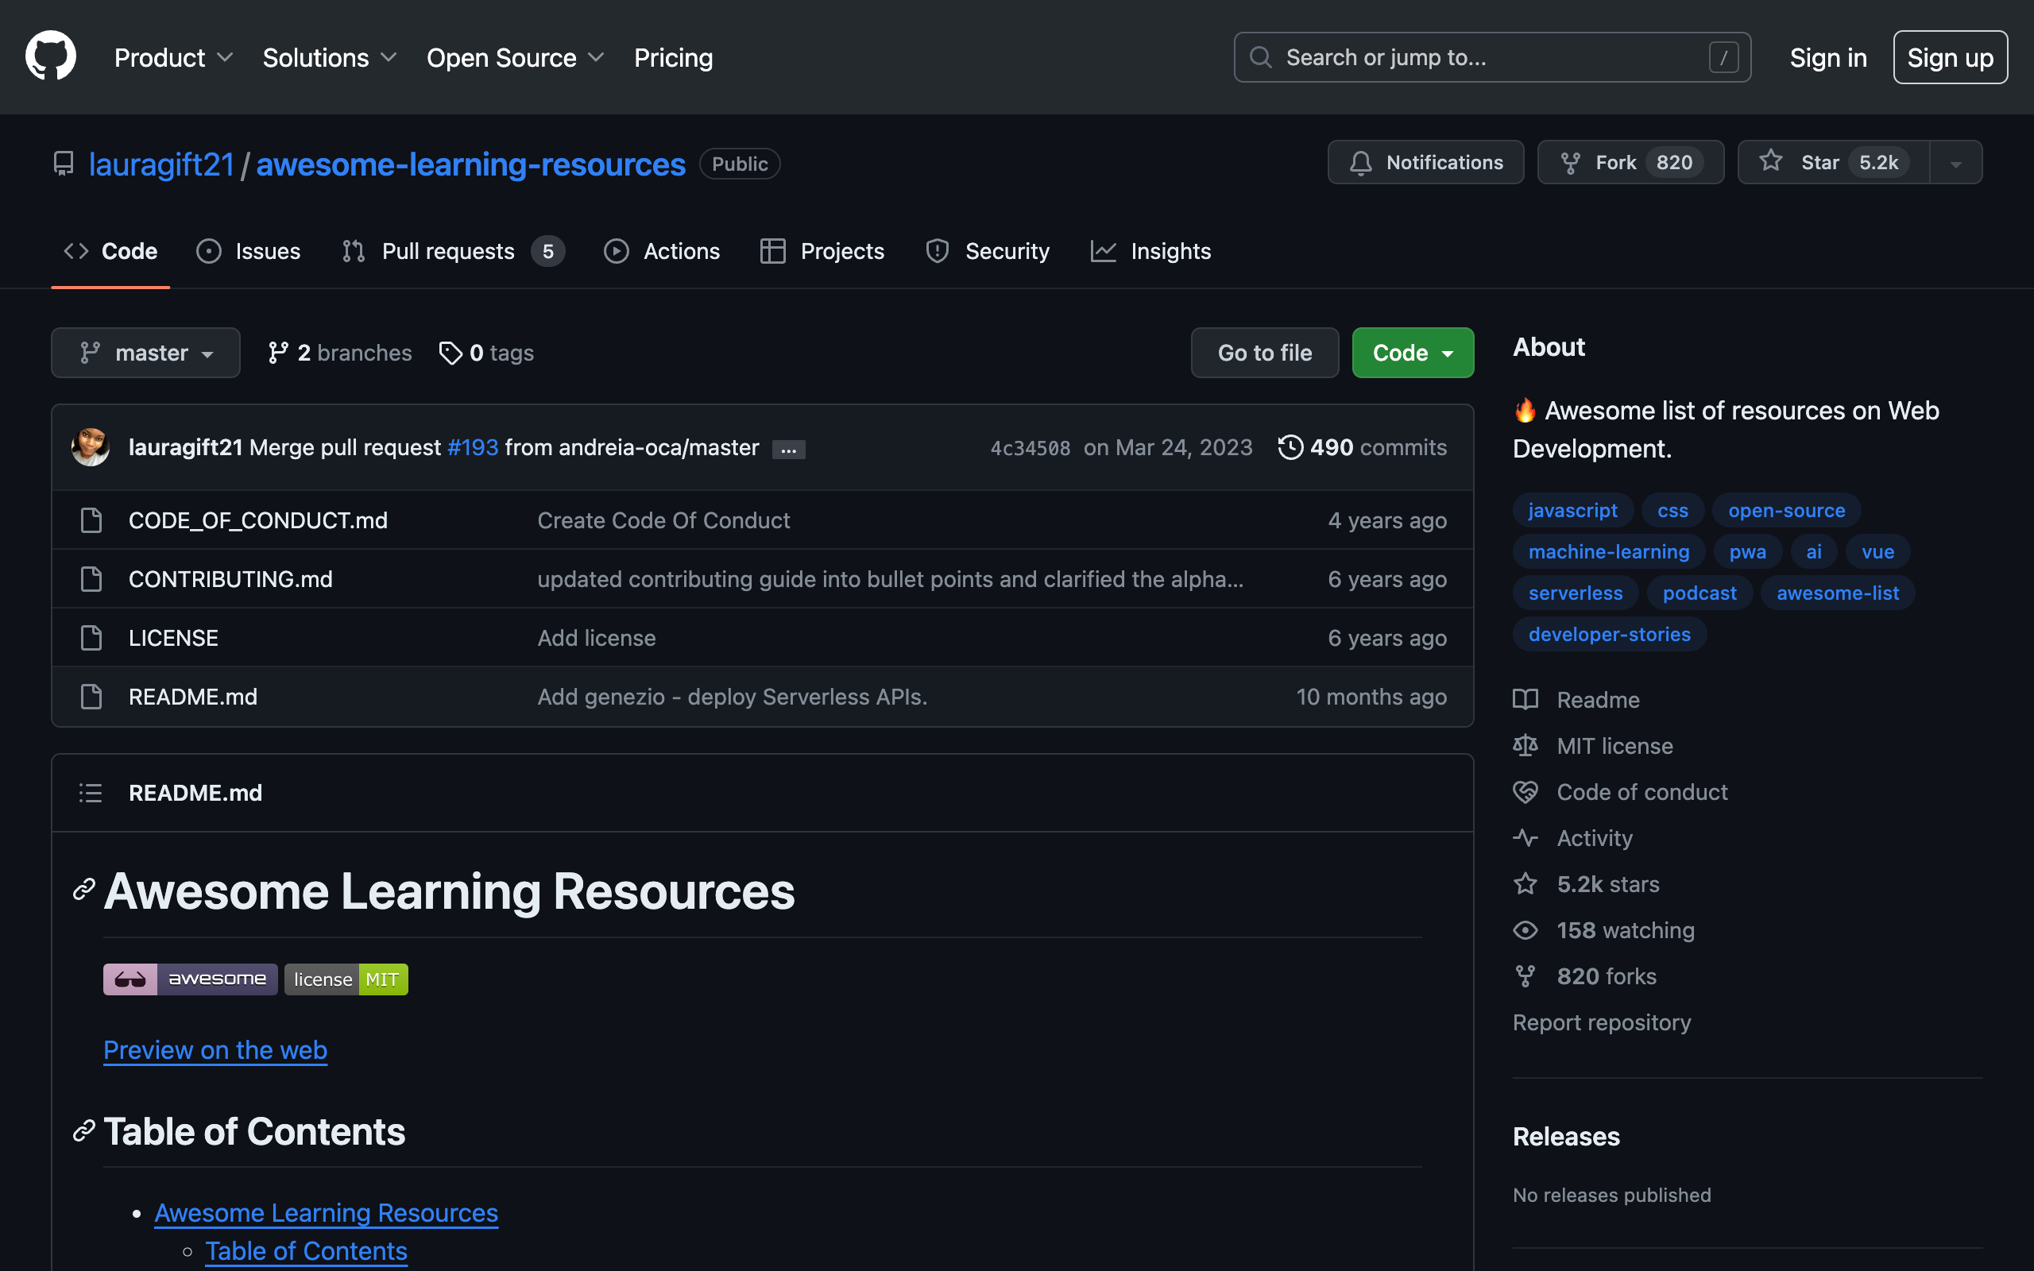Click anchor link icon beside Awesome Learning Resources heading
Screen dimensions: 2034x1271
coord(83,890)
